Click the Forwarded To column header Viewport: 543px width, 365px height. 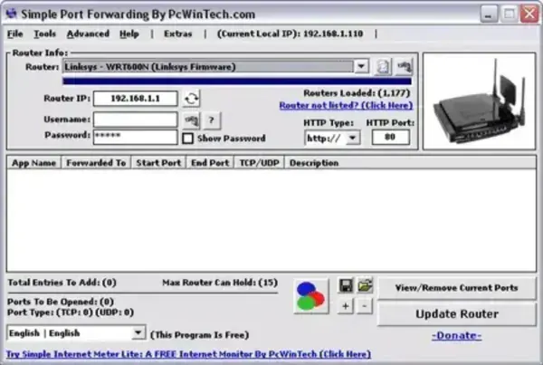pyautogui.click(x=96, y=163)
